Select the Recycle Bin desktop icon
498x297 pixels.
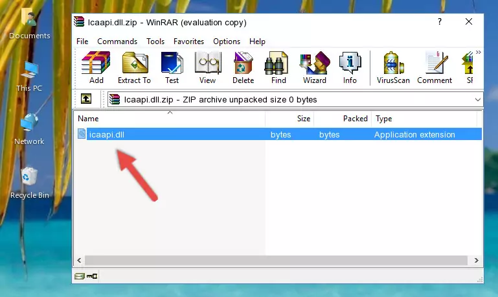coord(29,183)
